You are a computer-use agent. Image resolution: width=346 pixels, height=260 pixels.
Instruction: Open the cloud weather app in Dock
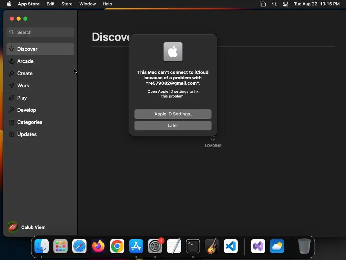pyautogui.click(x=277, y=246)
